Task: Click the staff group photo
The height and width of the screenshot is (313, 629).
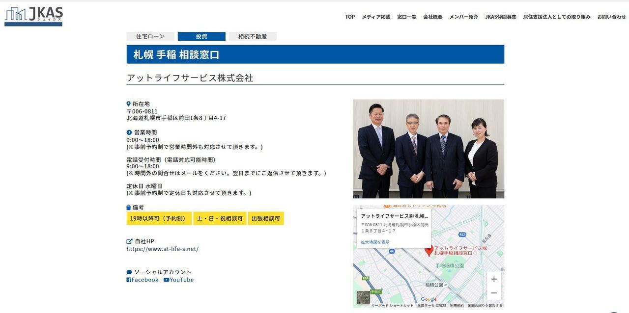Action: (x=429, y=149)
